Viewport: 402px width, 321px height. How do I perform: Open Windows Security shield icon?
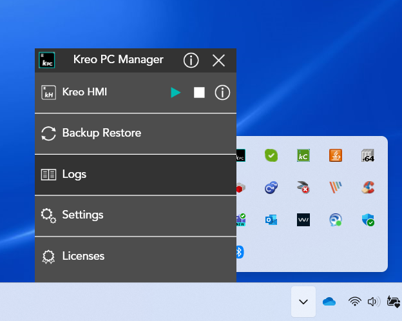click(368, 220)
